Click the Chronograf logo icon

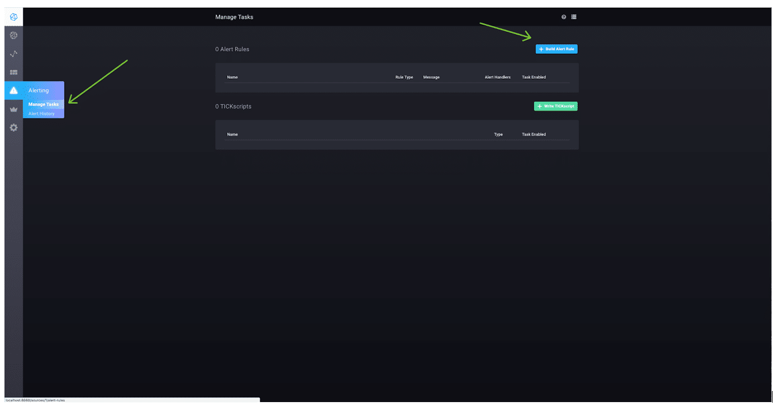(13, 17)
